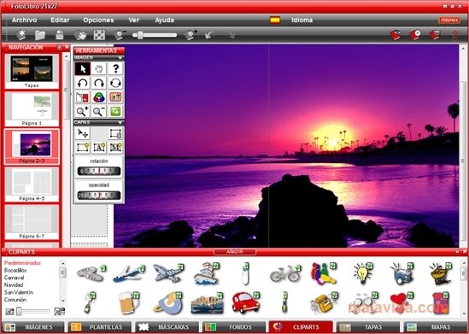Select the hand pan tool
Viewport: 469px width, 334px height.
[x=99, y=69]
